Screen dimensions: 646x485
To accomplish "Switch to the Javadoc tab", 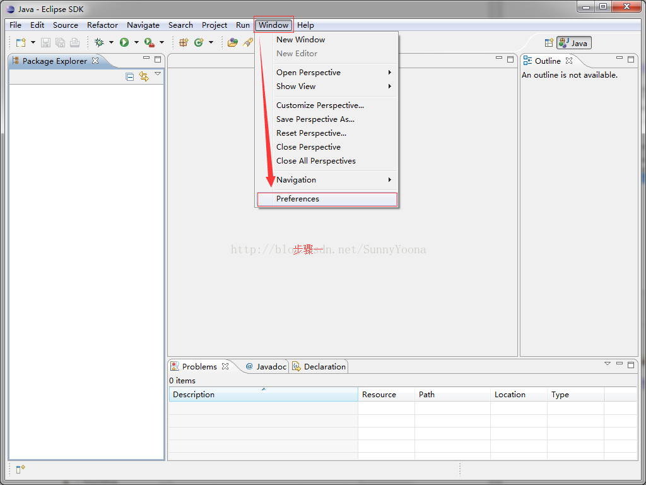I will (x=266, y=367).
